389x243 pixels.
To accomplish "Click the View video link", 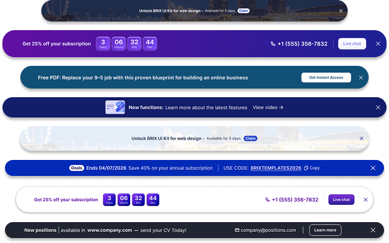I will (x=268, y=108).
